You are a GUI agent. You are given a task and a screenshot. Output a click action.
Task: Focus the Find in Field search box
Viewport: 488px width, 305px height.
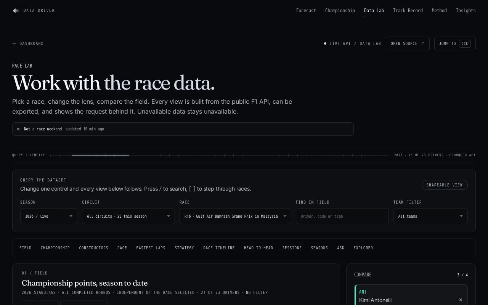[342, 216]
